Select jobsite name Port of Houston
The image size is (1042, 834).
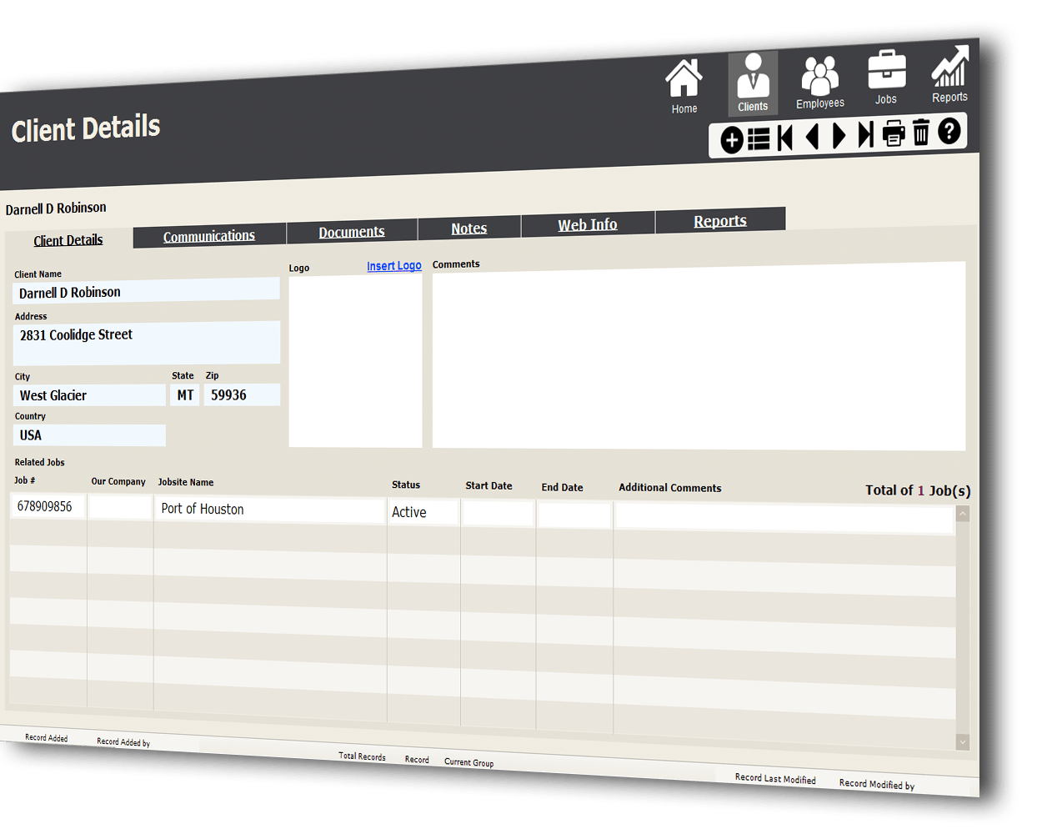(x=270, y=510)
